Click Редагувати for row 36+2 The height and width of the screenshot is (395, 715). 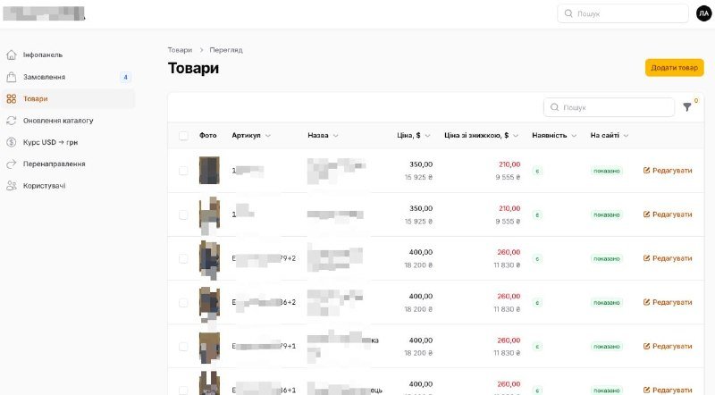(668, 302)
